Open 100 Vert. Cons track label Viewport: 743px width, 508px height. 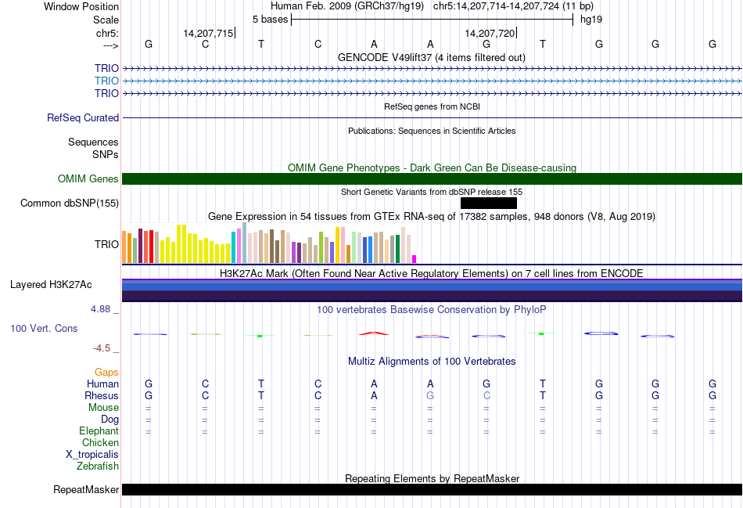[x=44, y=328]
